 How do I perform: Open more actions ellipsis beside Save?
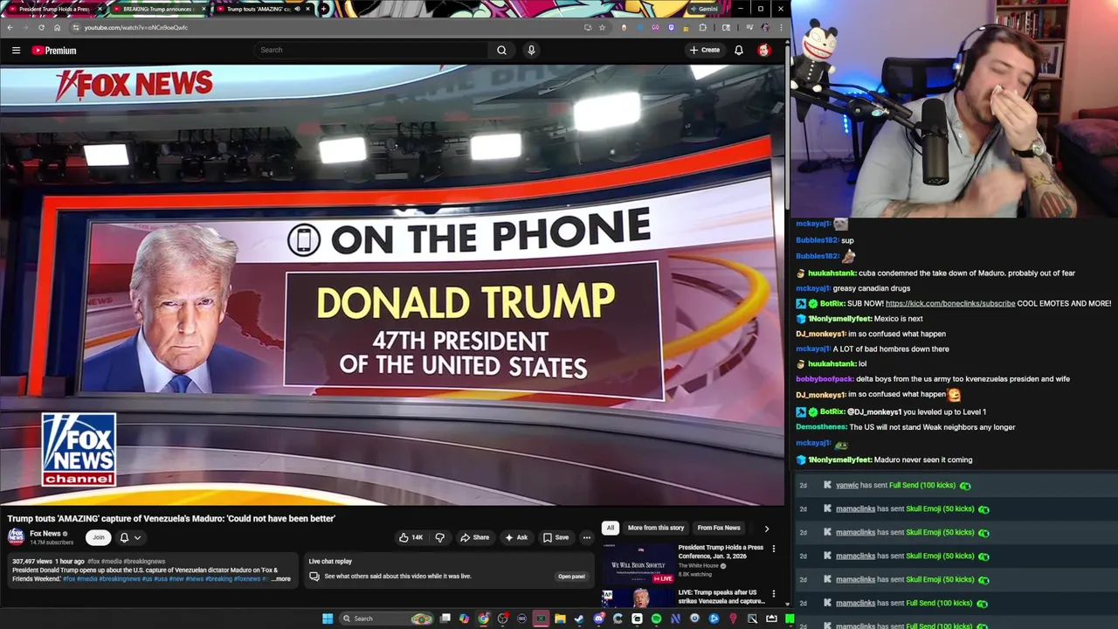point(587,537)
